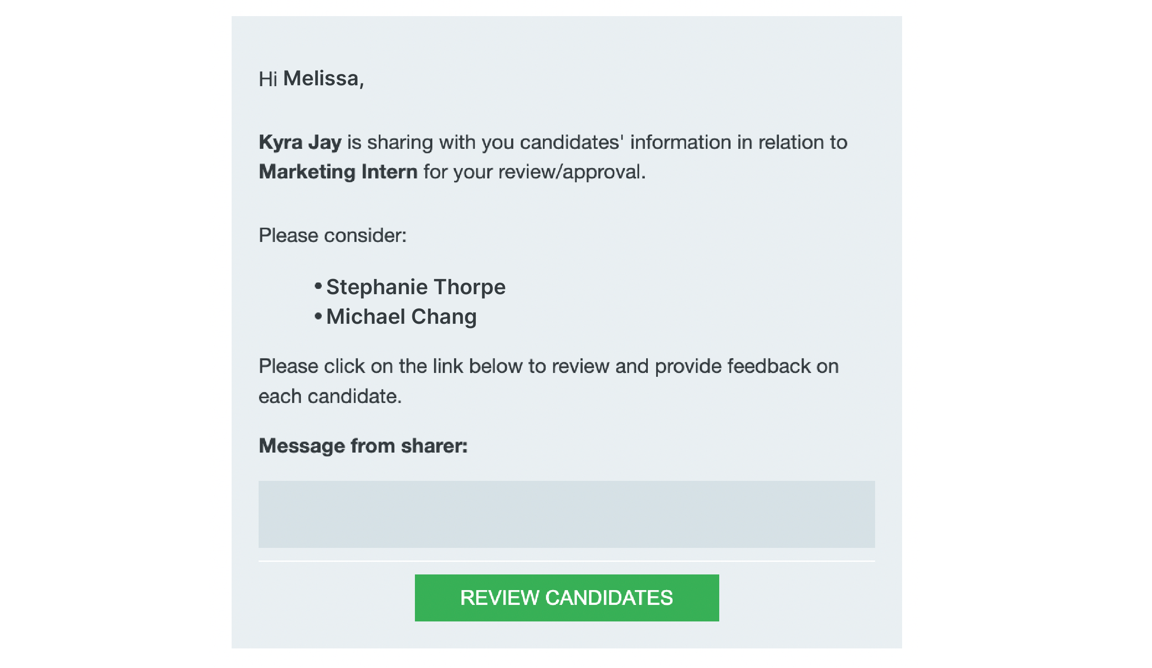Click the bullet before Michael Chang

[x=318, y=316]
